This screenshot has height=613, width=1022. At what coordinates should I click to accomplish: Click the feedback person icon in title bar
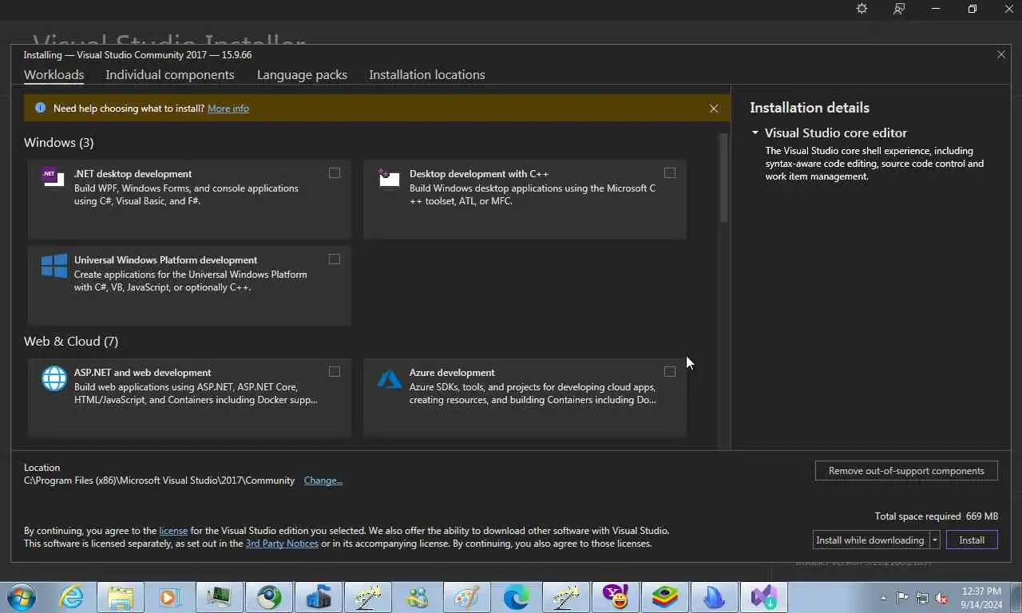tap(899, 9)
